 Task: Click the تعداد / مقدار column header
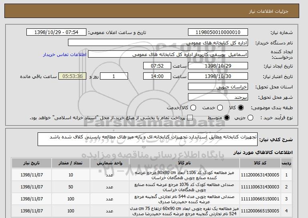(x=71, y=163)
